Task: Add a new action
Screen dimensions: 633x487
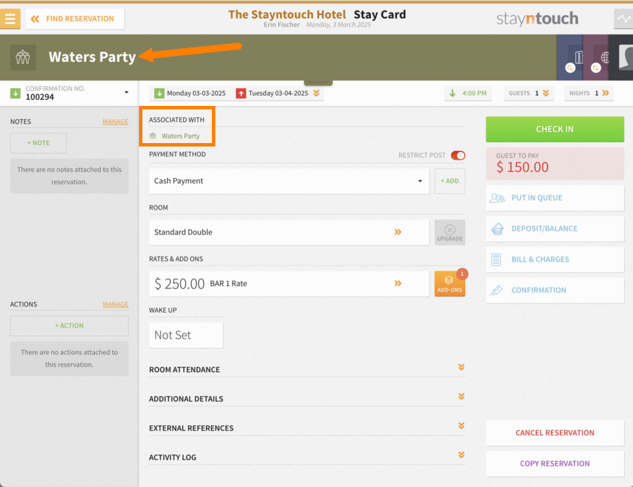Action: pos(69,325)
